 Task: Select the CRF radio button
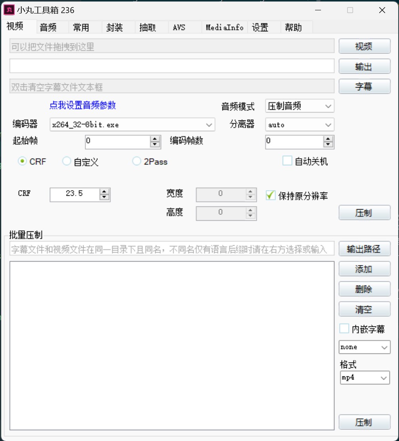pyautogui.click(x=23, y=161)
